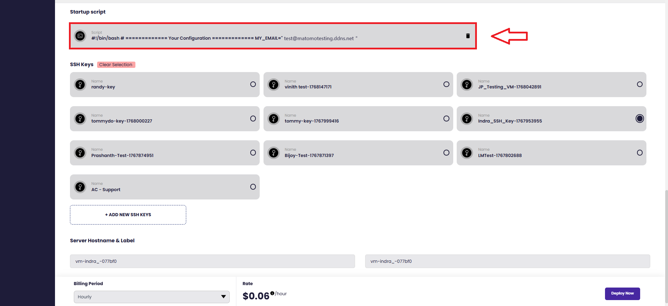
Task: Select the Prashanth-Test-1767874951 radio button
Action: [253, 153]
